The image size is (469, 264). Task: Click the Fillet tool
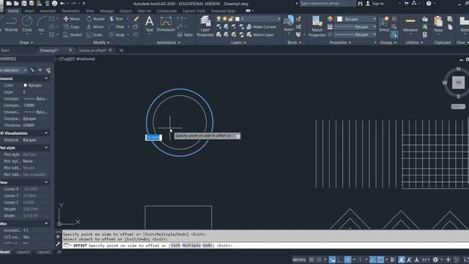point(117,26)
